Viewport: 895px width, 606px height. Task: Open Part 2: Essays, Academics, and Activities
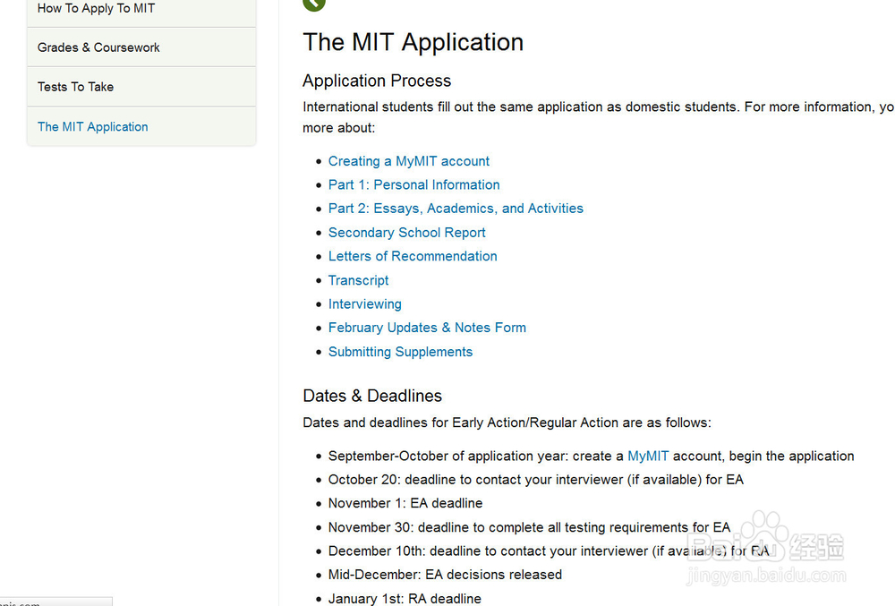[456, 209]
